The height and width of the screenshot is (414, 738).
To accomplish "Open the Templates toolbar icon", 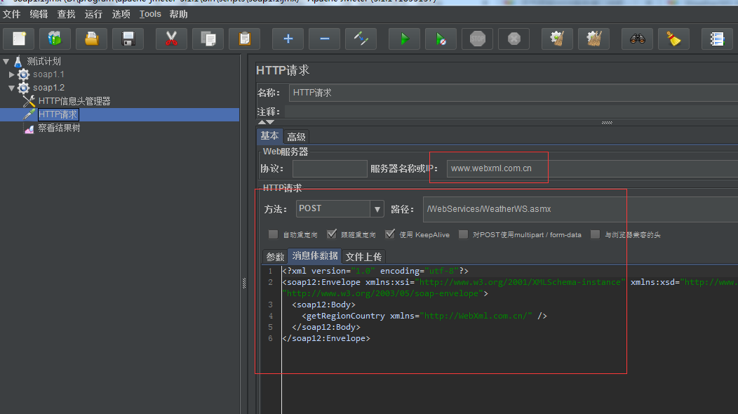I will [x=55, y=39].
